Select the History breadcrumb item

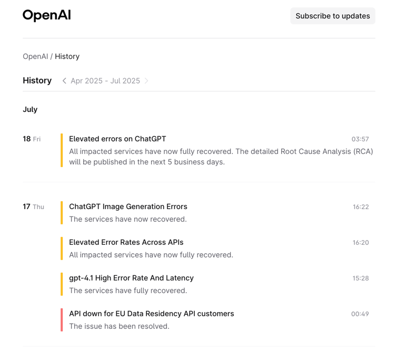[67, 56]
